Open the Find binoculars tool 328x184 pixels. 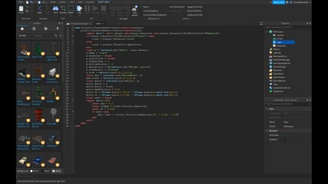55,9
